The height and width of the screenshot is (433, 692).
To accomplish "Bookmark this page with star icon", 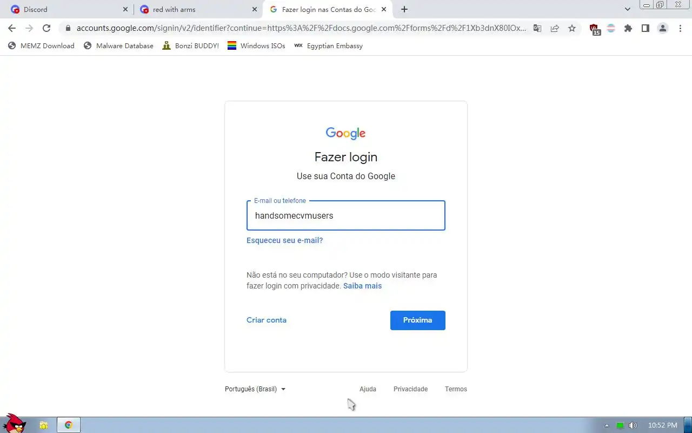I will click(x=572, y=28).
